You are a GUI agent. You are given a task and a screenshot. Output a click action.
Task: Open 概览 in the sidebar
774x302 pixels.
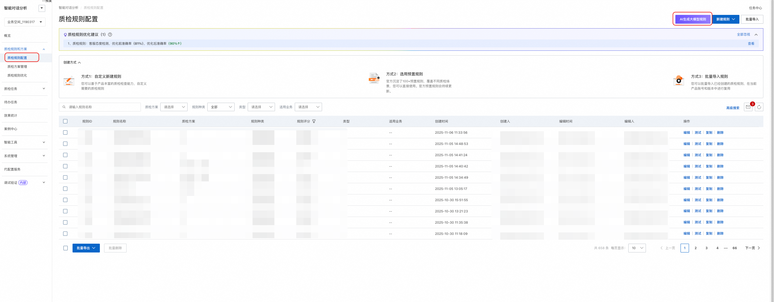pos(7,36)
